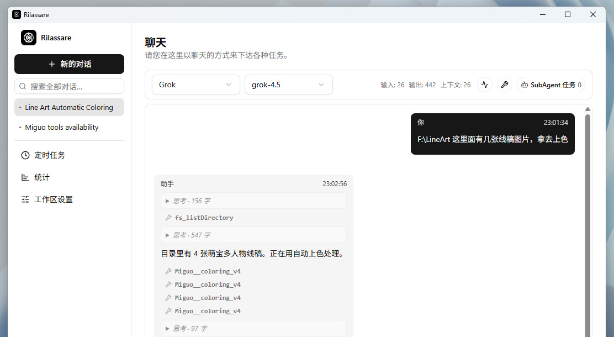The width and height of the screenshot is (614, 337).
Task: Click the user message about F:\LineArt
Action: click(493, 134)
